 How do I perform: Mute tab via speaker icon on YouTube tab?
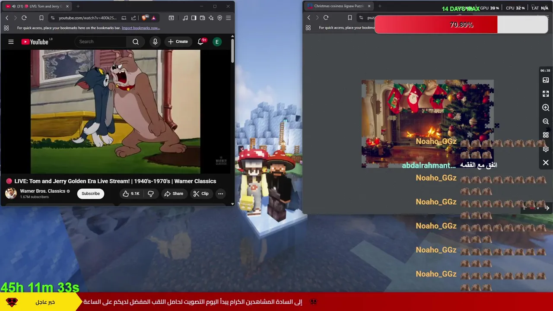[x=14, y=6]
